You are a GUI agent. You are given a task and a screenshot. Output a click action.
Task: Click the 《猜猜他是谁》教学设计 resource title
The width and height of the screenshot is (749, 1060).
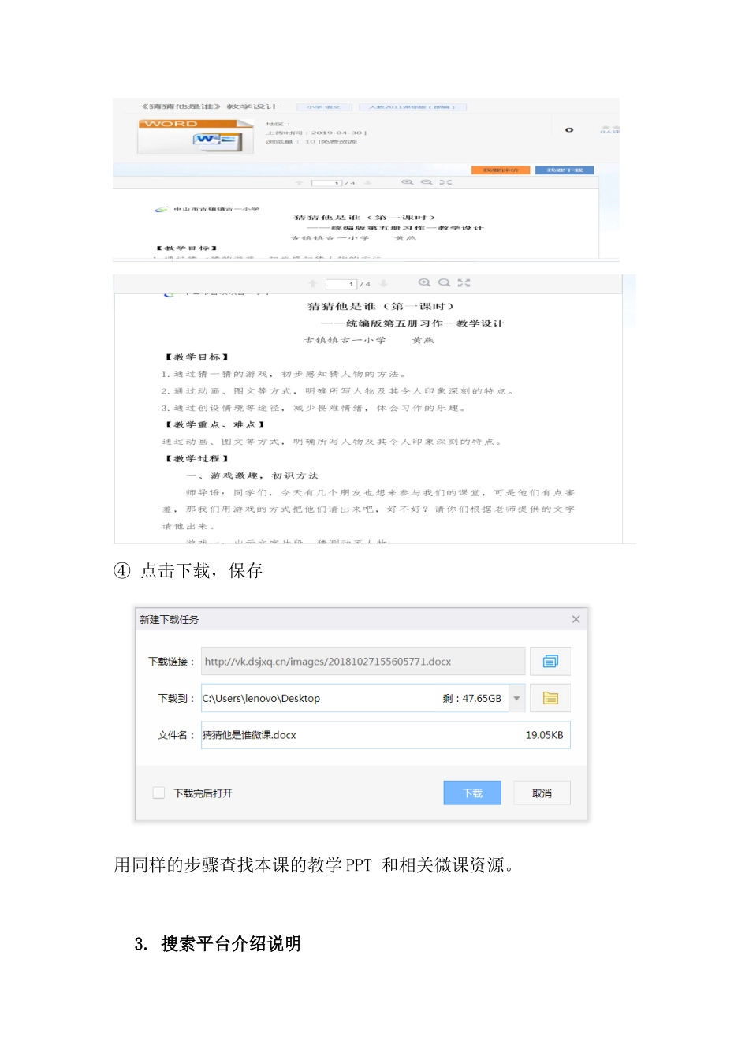210,106
